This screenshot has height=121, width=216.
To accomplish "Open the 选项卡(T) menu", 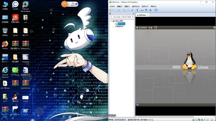I will 145,6.
